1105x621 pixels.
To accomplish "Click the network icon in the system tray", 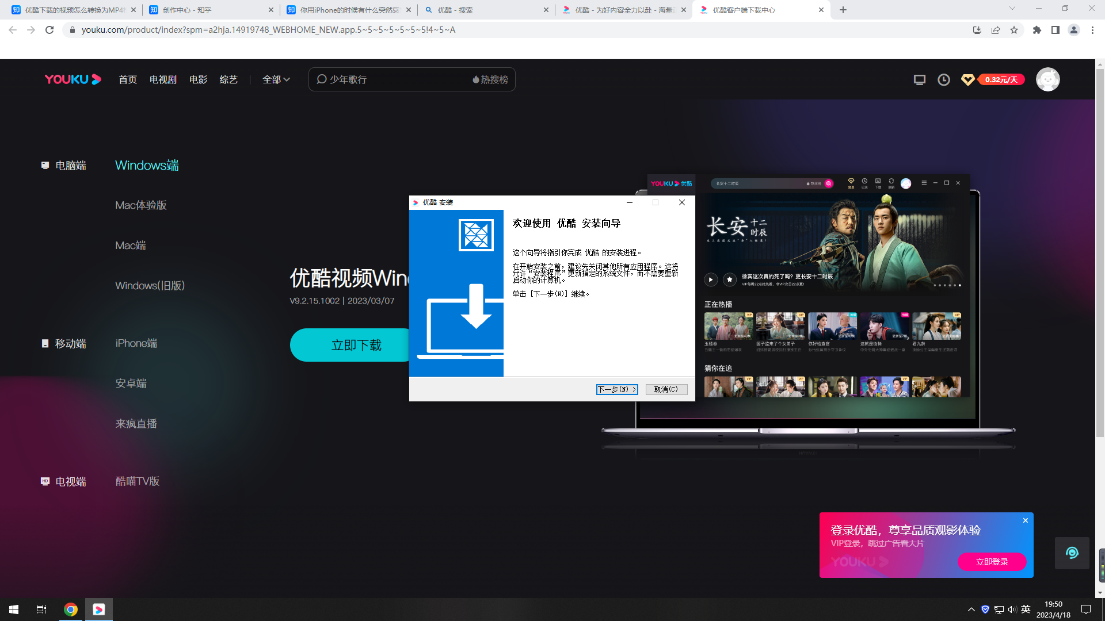I will (x=999, y=609).
